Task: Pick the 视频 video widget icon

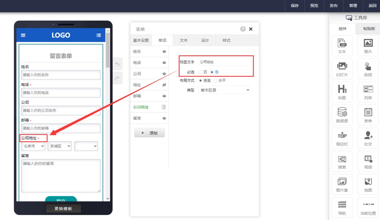Action: [368, 159]
